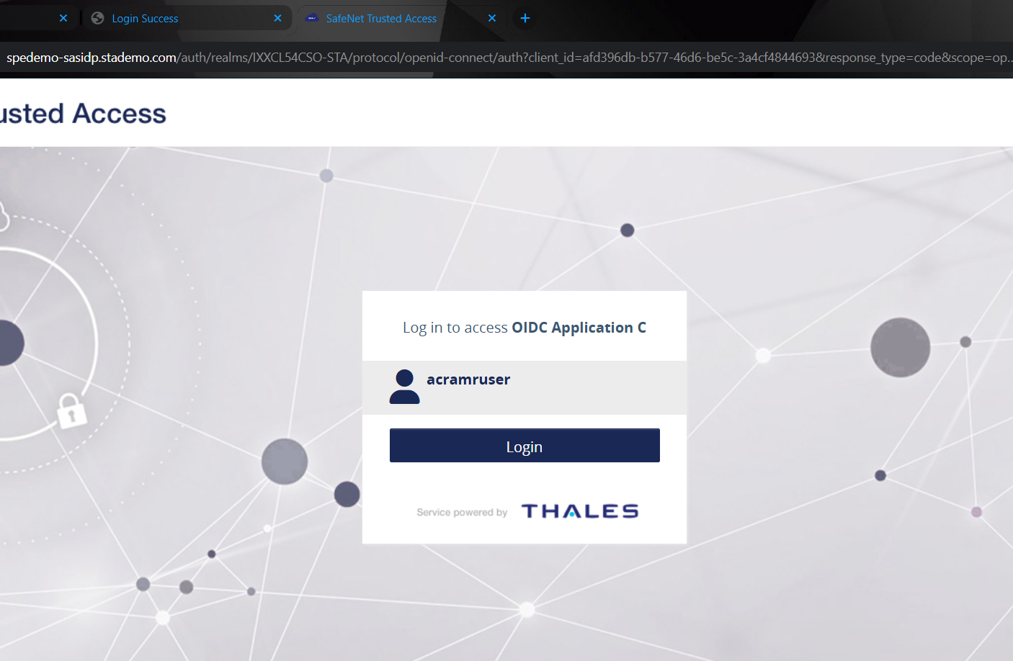Close the leftmost partially visible tab

point(63,18)
